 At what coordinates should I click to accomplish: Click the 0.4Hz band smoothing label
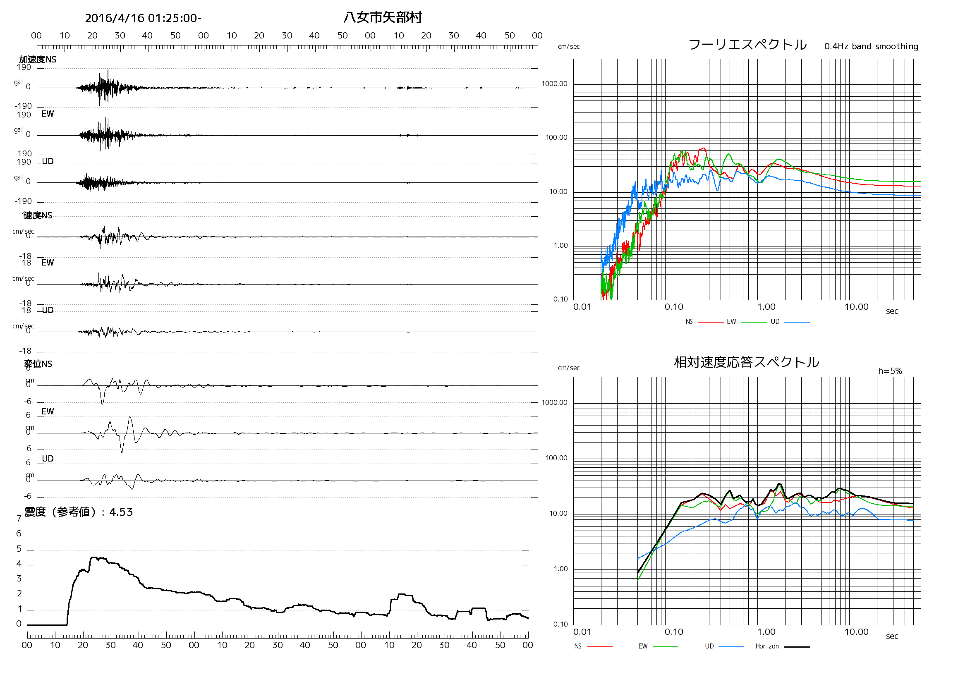click(x=871, y=46)
